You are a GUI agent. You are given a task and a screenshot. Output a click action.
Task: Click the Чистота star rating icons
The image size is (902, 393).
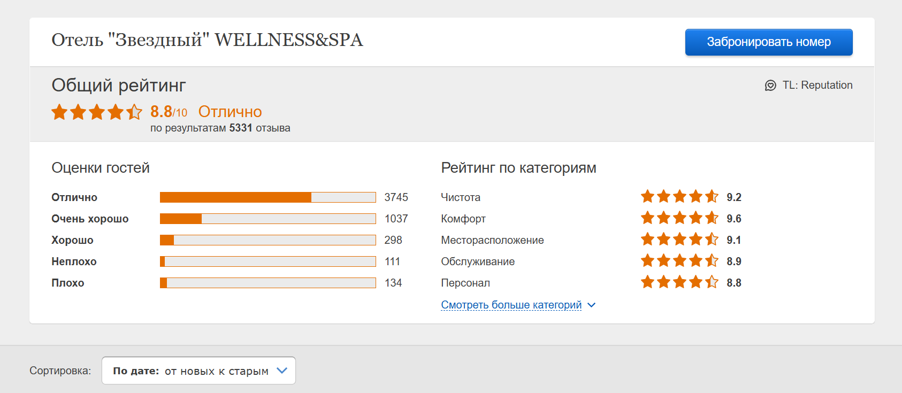(x=679, y=197)
